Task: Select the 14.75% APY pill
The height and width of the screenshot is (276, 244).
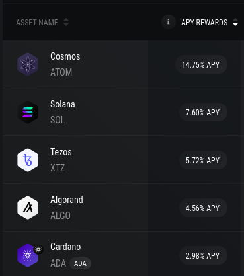Action: click(201, 64)
